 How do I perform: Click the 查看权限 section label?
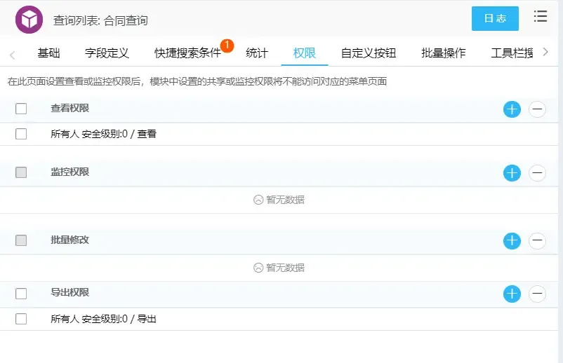69,108
